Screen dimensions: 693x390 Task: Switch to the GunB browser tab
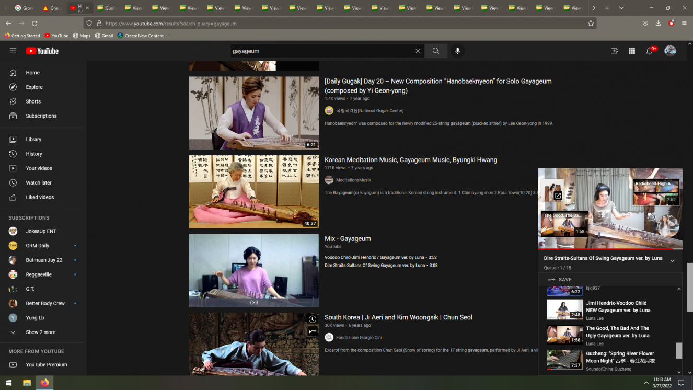(x=107, y=8)
